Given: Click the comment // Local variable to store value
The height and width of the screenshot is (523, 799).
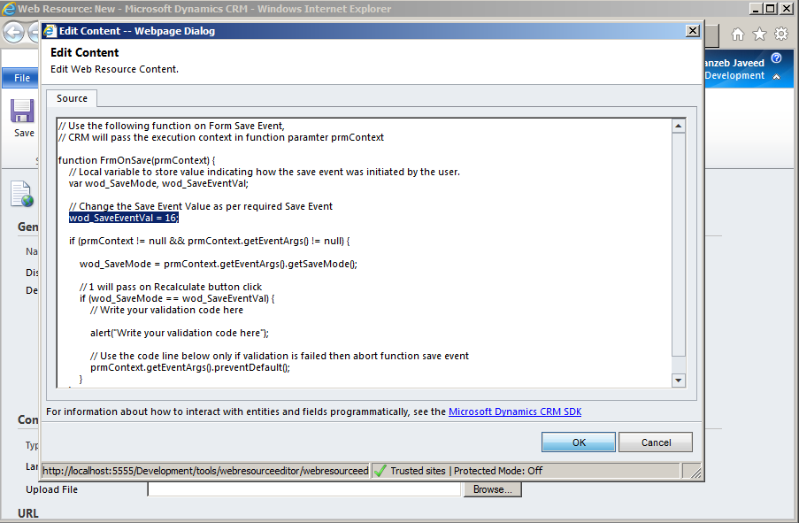Looking at the screenshot, I should [x=265, y=173].
